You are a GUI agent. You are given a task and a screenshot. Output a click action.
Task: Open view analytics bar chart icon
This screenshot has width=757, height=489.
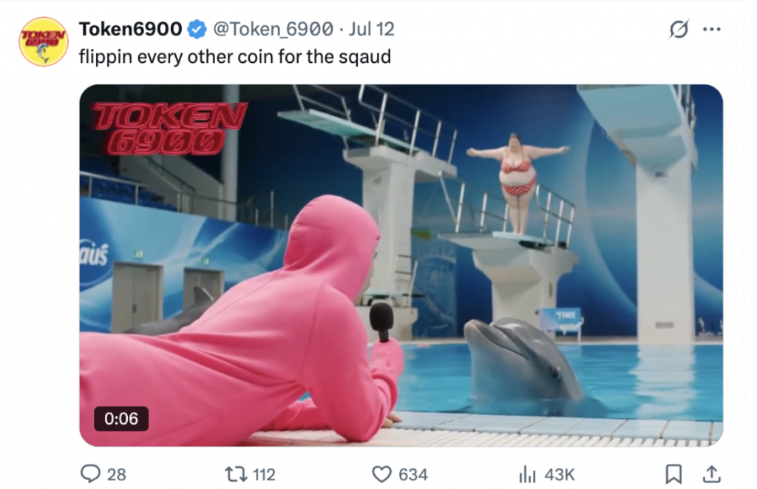[527, 474]
